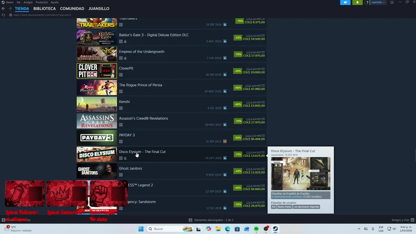Open the Kenshi store listing
The width and height of the screenshot is (416, 234).
click(x=171, y=104)
